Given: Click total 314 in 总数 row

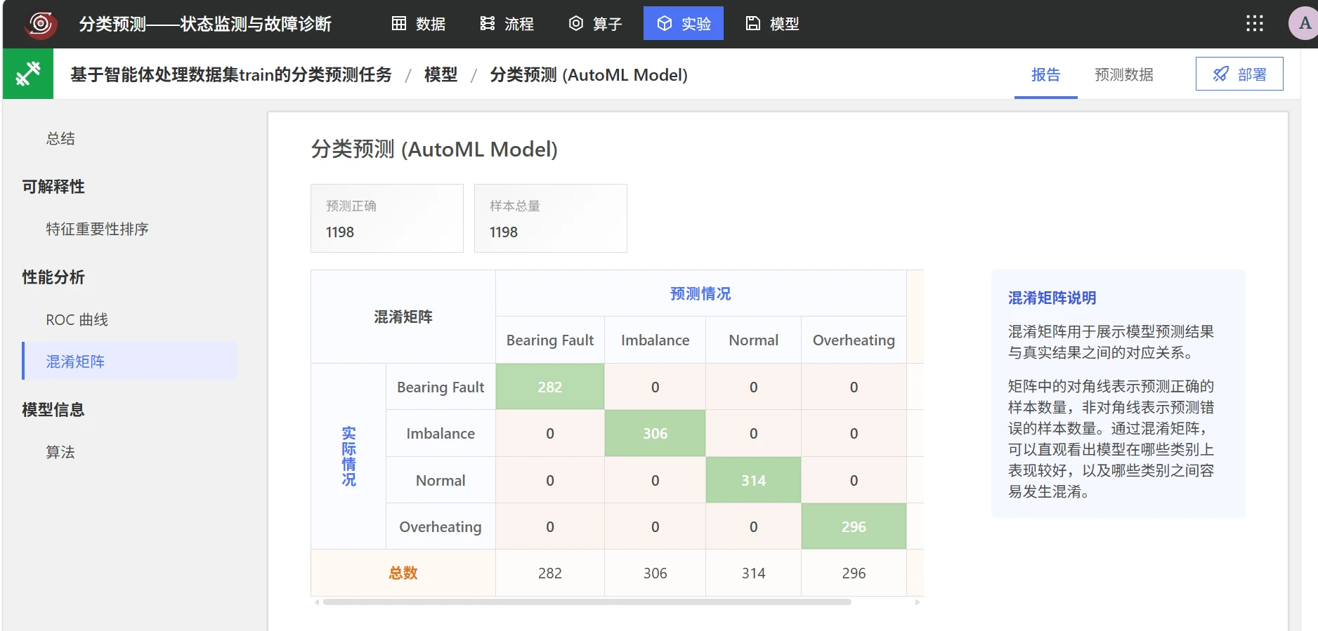Looking at the screenshot, I should (x=753, y=573).
